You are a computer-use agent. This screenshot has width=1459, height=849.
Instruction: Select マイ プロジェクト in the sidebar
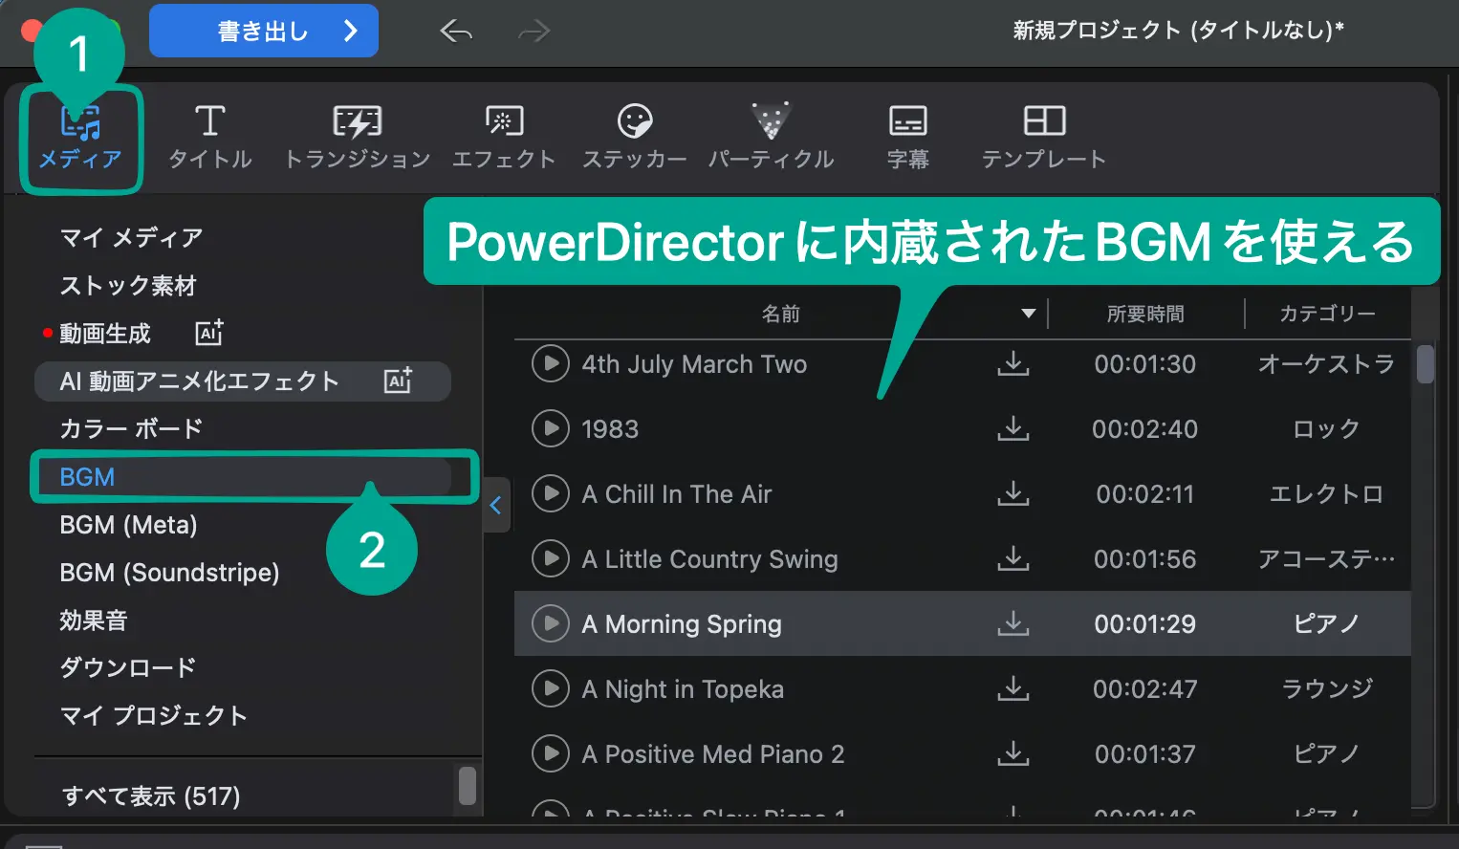(154, 715)
